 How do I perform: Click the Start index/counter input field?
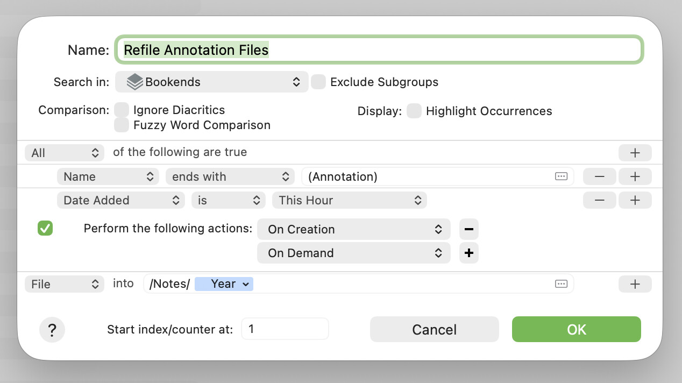point(285,329)
